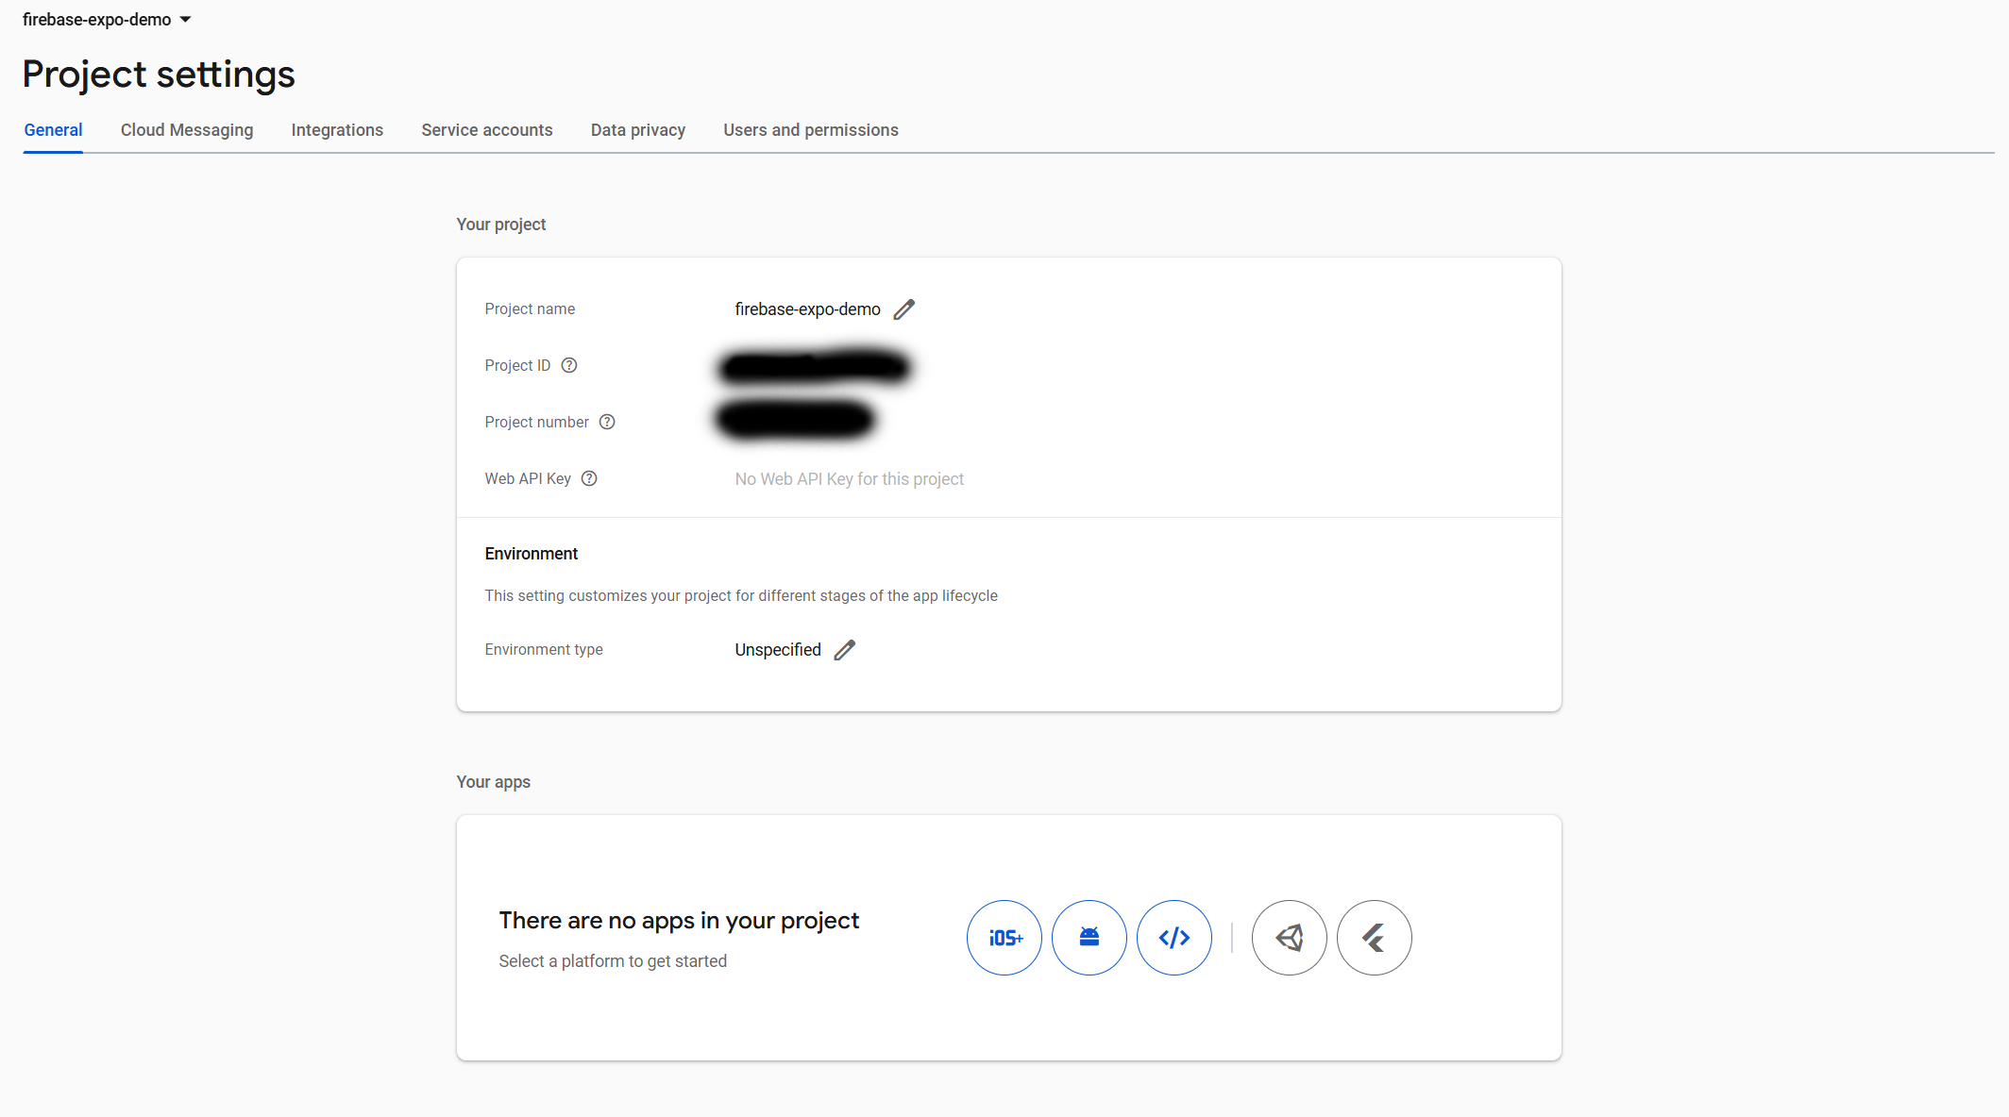Image resolution: width=2009 pixels, height=1117 pixels.
Task: Open the Integrations tab
Action: pyautogui.click(x=337, y=130)
